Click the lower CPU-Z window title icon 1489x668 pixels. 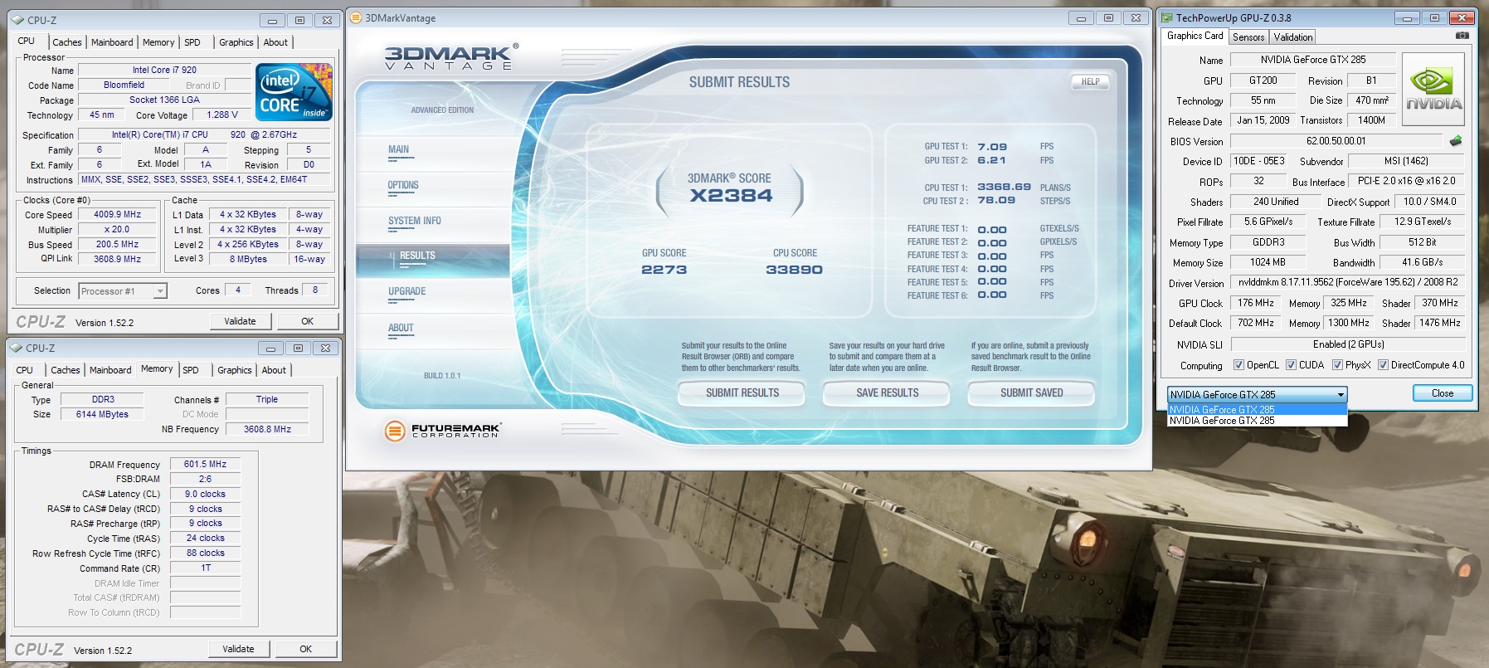click(16, 348)
